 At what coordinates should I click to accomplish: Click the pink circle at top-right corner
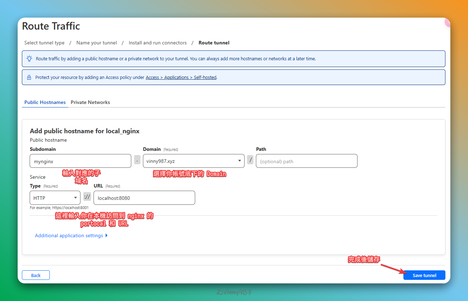[447, 23]
